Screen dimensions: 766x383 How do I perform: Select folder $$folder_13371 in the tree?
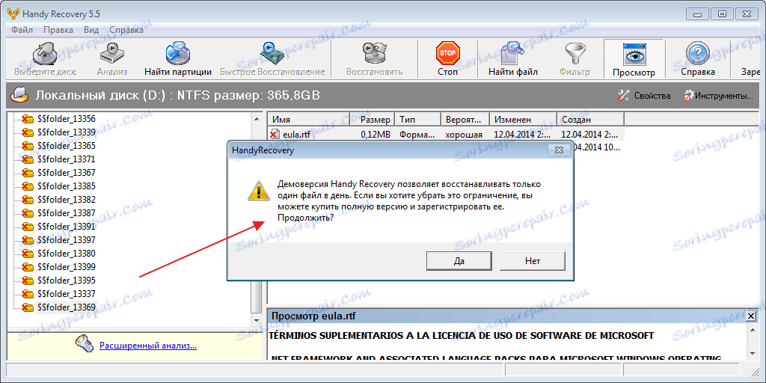(x=66, y=159)
